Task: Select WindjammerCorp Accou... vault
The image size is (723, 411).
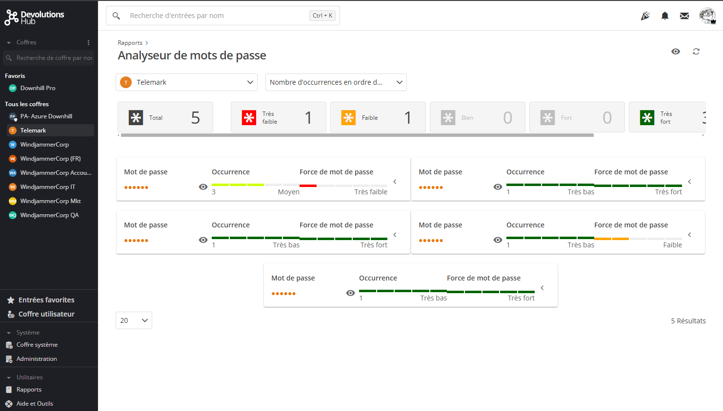Action: click(51, 173)
